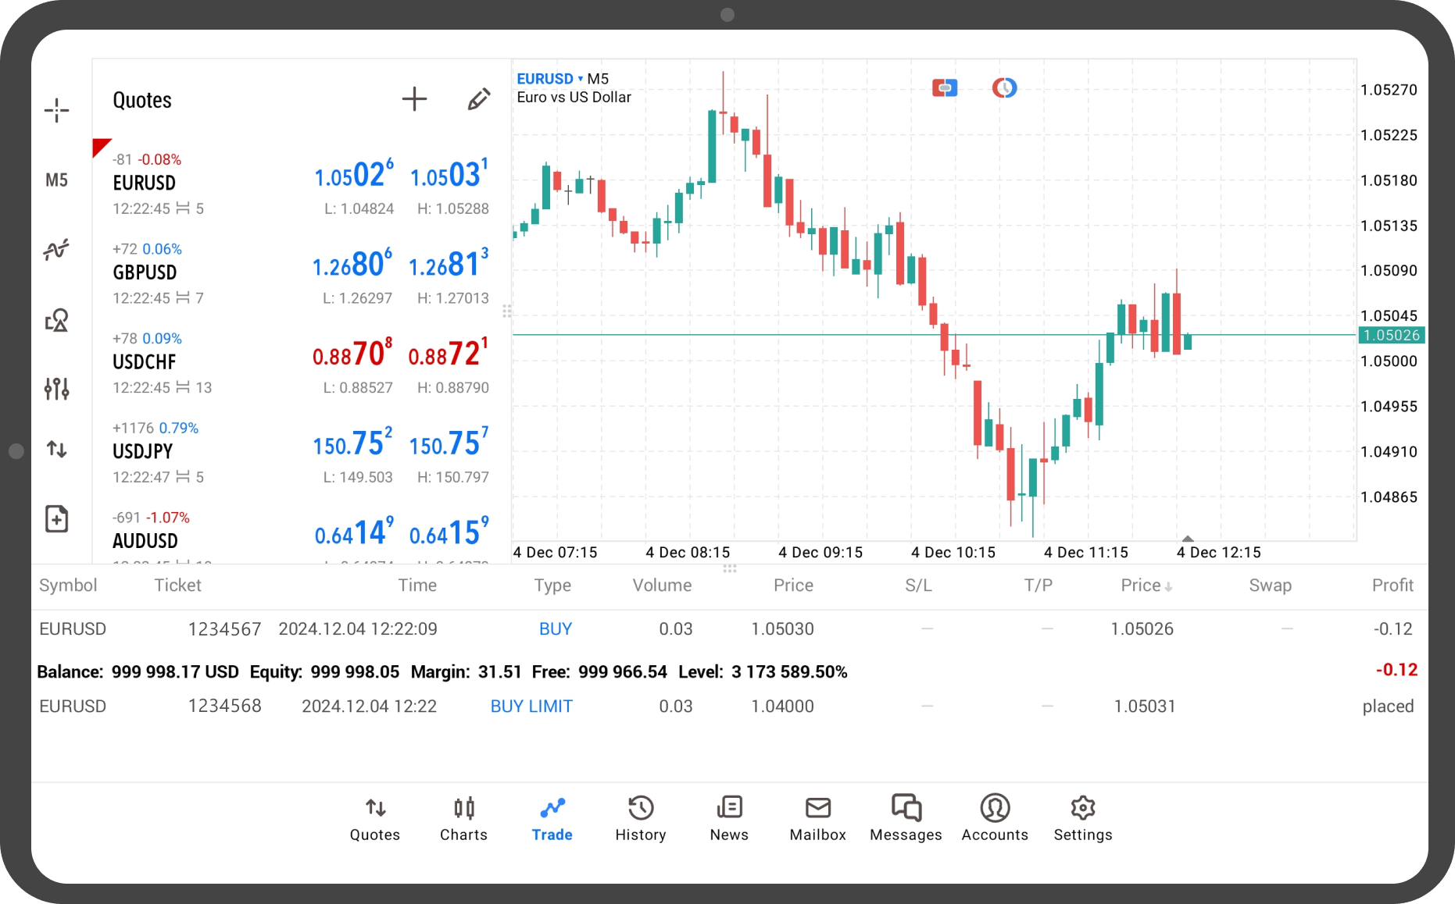Open the M5 timeframe selector

coord(56,180)
